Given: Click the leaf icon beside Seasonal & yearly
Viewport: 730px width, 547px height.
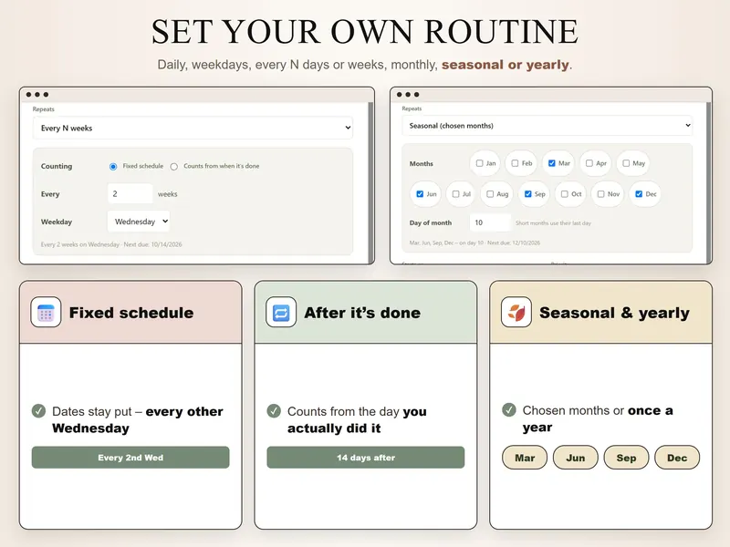Looking at the screenshot, I should (516, 312).
